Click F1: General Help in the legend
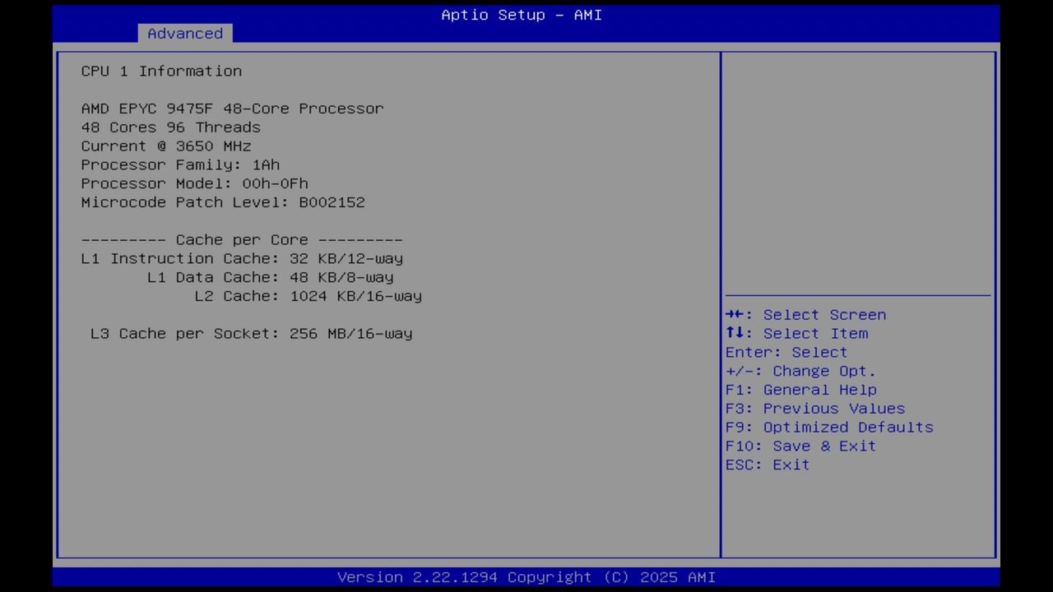 pos(800,390)
